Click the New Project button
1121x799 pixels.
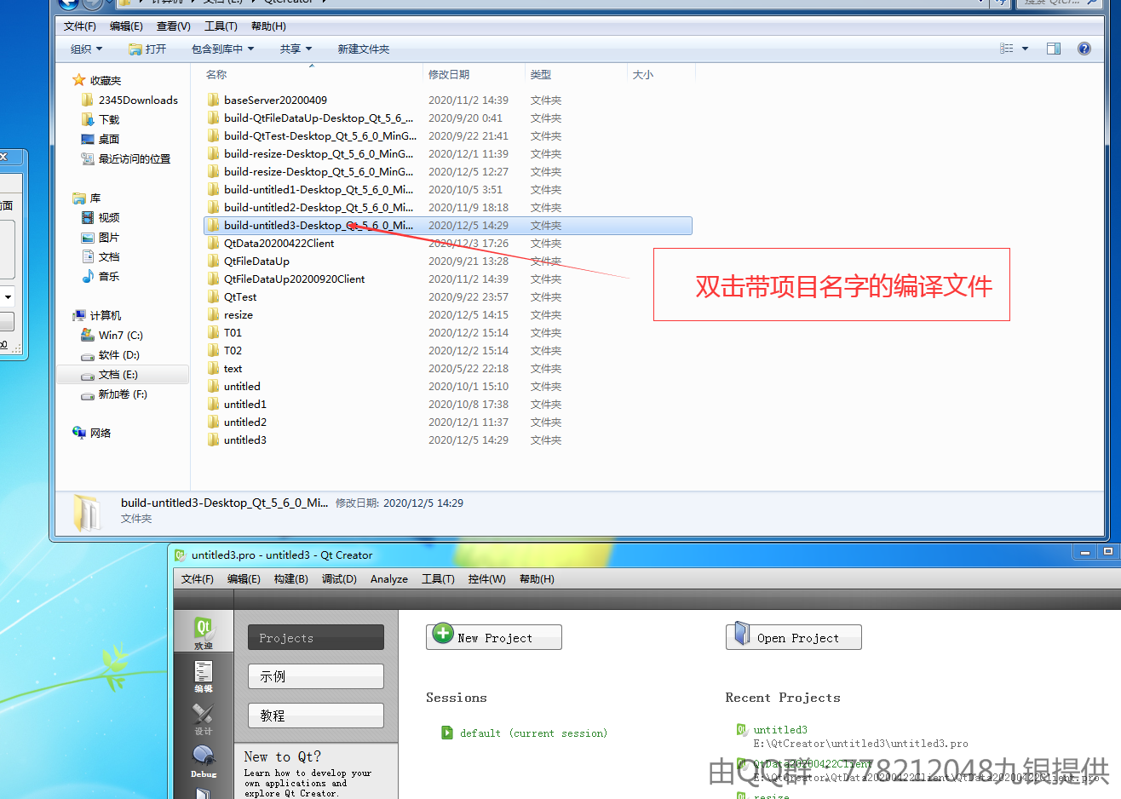pos(494,637)
